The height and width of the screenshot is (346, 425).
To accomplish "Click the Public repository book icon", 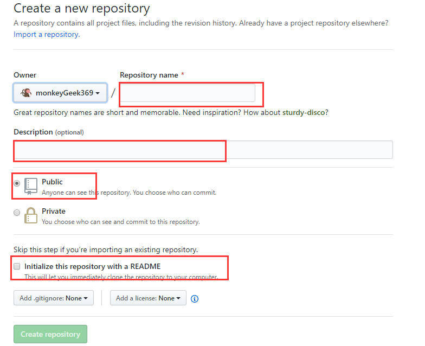I will pyautogui.click(x=31, y=187).
